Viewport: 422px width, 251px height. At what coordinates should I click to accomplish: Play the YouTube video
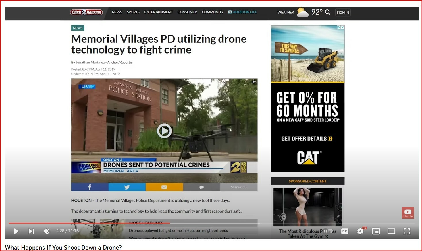[16, 231]
